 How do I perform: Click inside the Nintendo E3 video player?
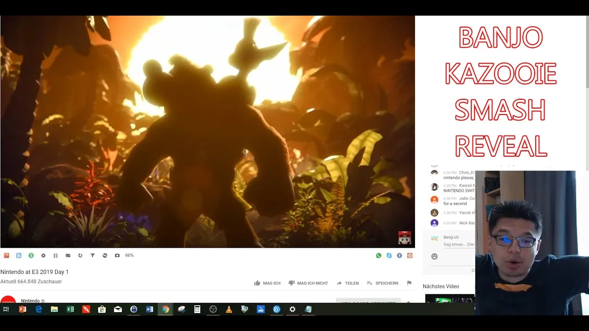pos(207,131)
